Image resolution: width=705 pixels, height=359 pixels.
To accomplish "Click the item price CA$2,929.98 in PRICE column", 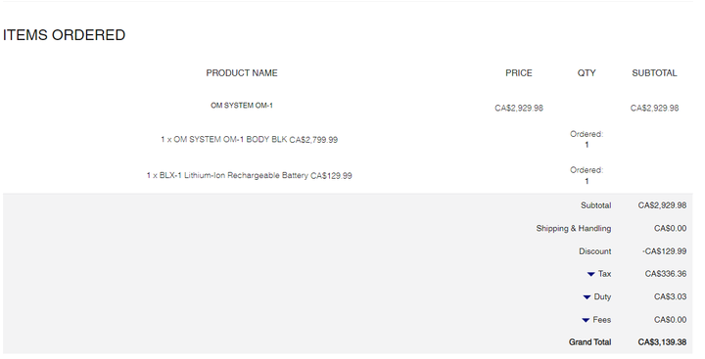I will (518, 108).
